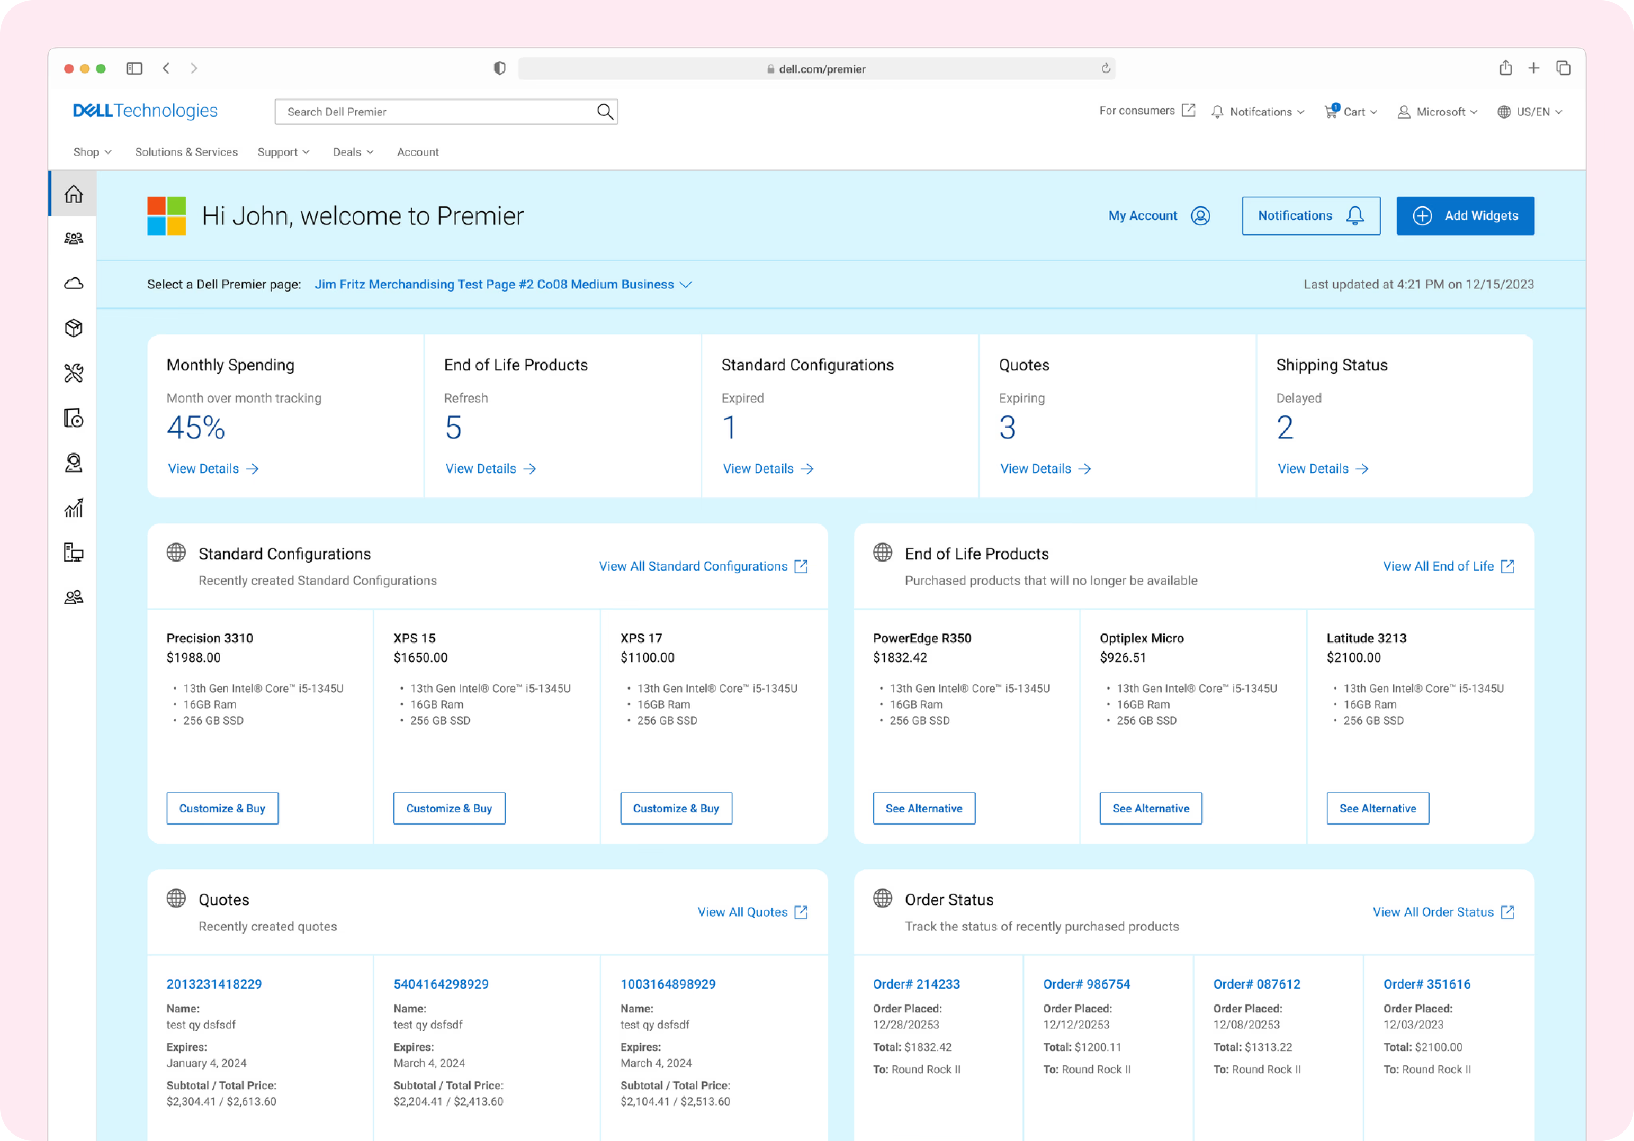
Task: Open Solutions & Services menu item
Action: tap(186, 152)
